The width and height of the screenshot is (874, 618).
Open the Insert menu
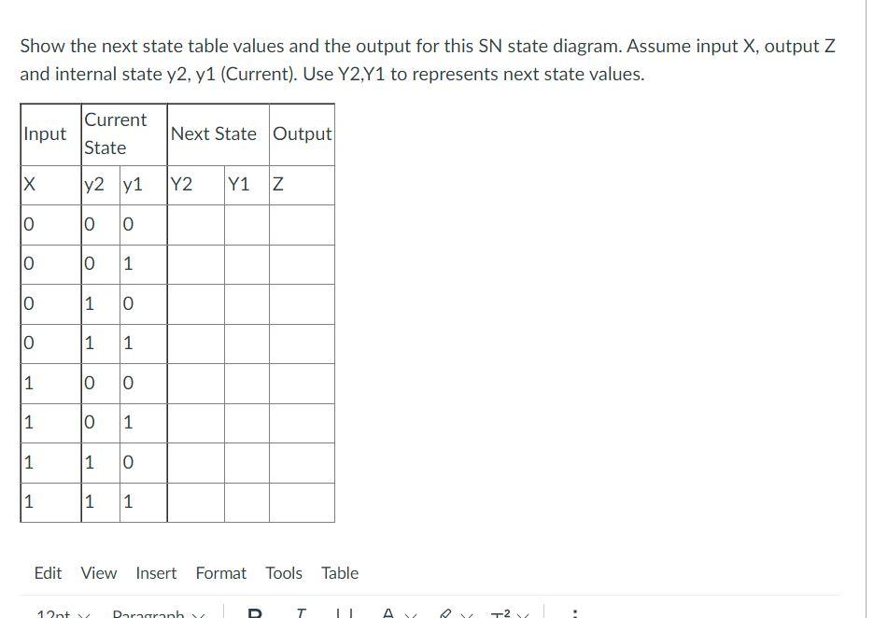tap(156, 573)
